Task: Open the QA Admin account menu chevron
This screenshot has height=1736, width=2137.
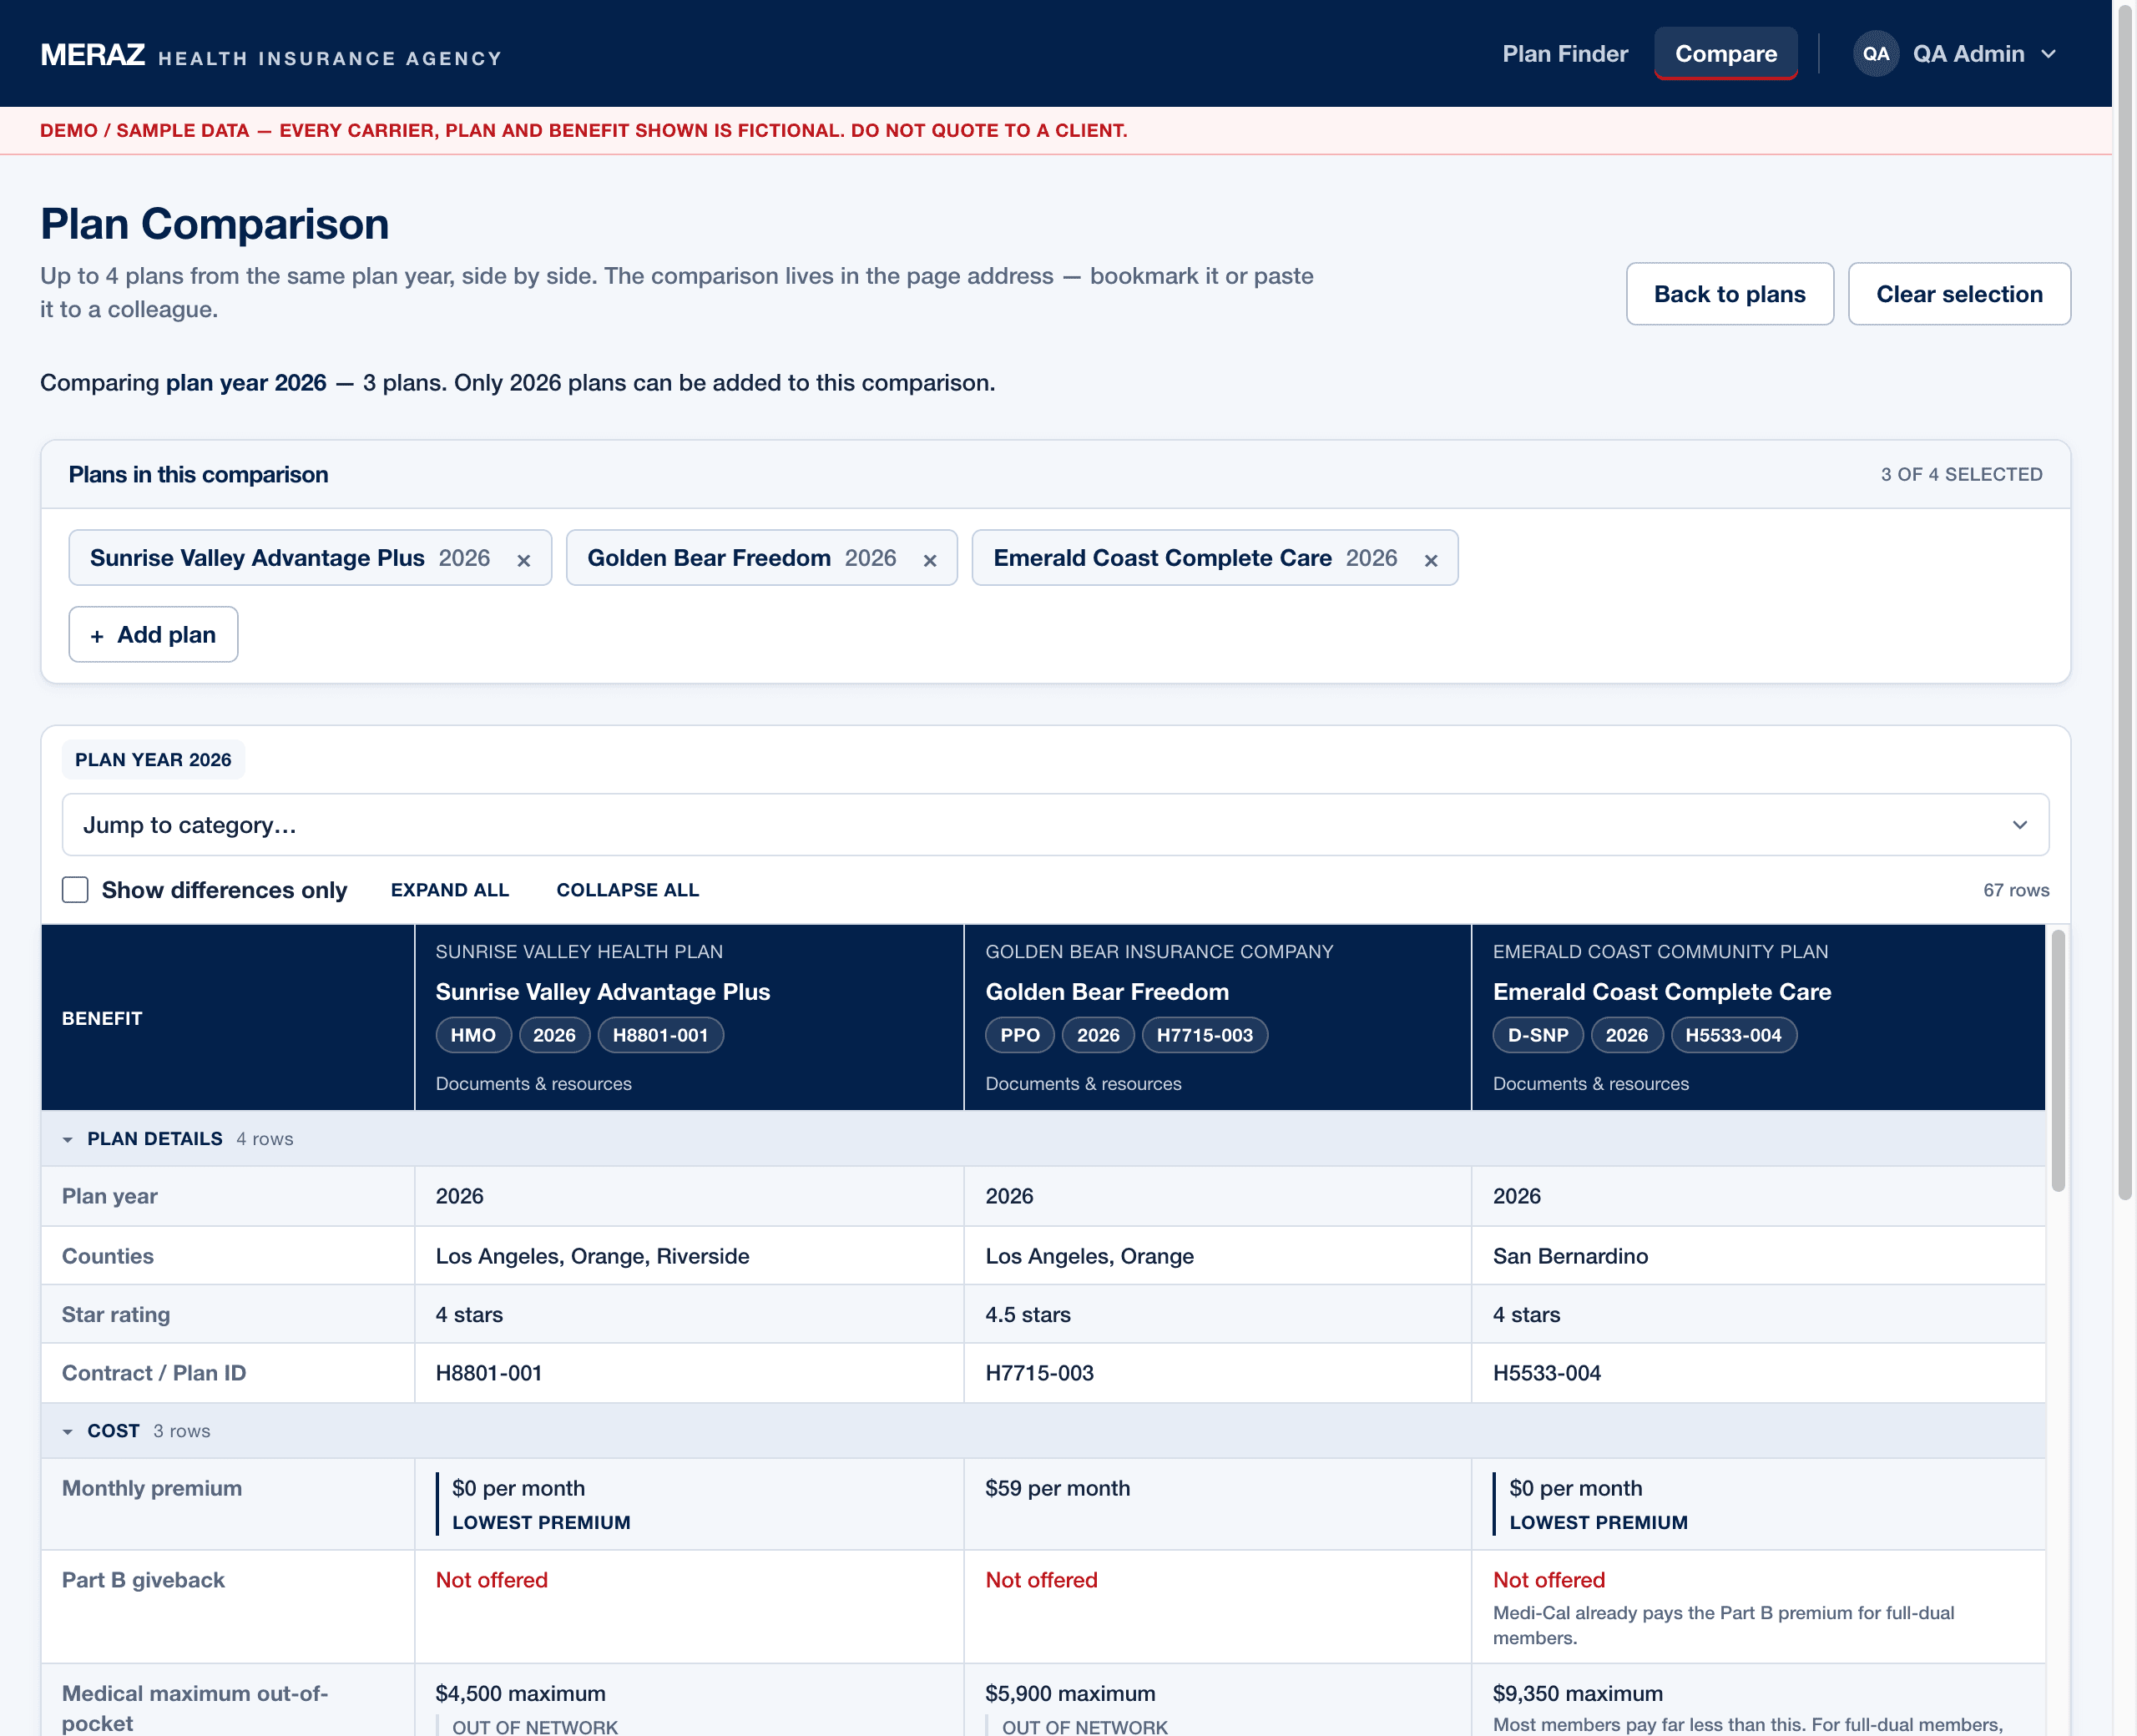Action: [x=2048, y=54]
